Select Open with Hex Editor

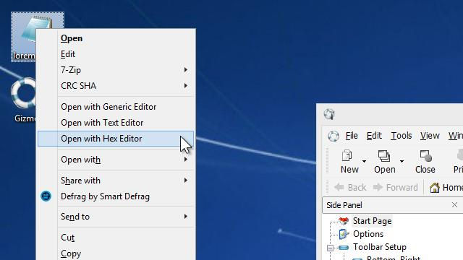coord(116,139)
